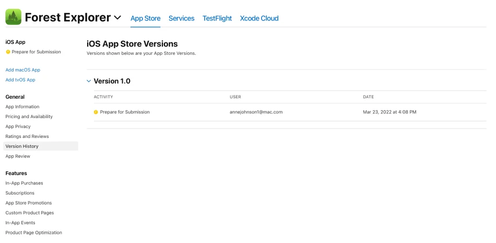Click the Forest Explorer app icon
The image size is (496, 243).
(13, 17)
